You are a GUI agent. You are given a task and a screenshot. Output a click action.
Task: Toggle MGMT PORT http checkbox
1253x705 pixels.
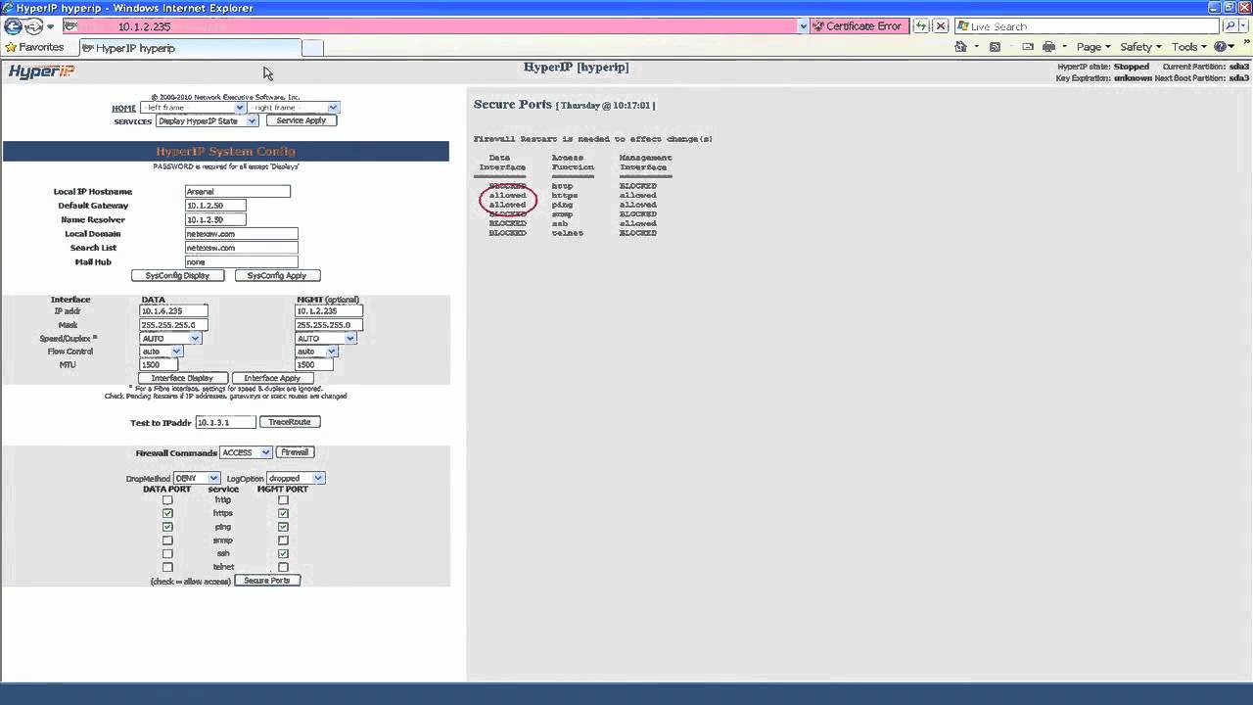pos(283,500)
